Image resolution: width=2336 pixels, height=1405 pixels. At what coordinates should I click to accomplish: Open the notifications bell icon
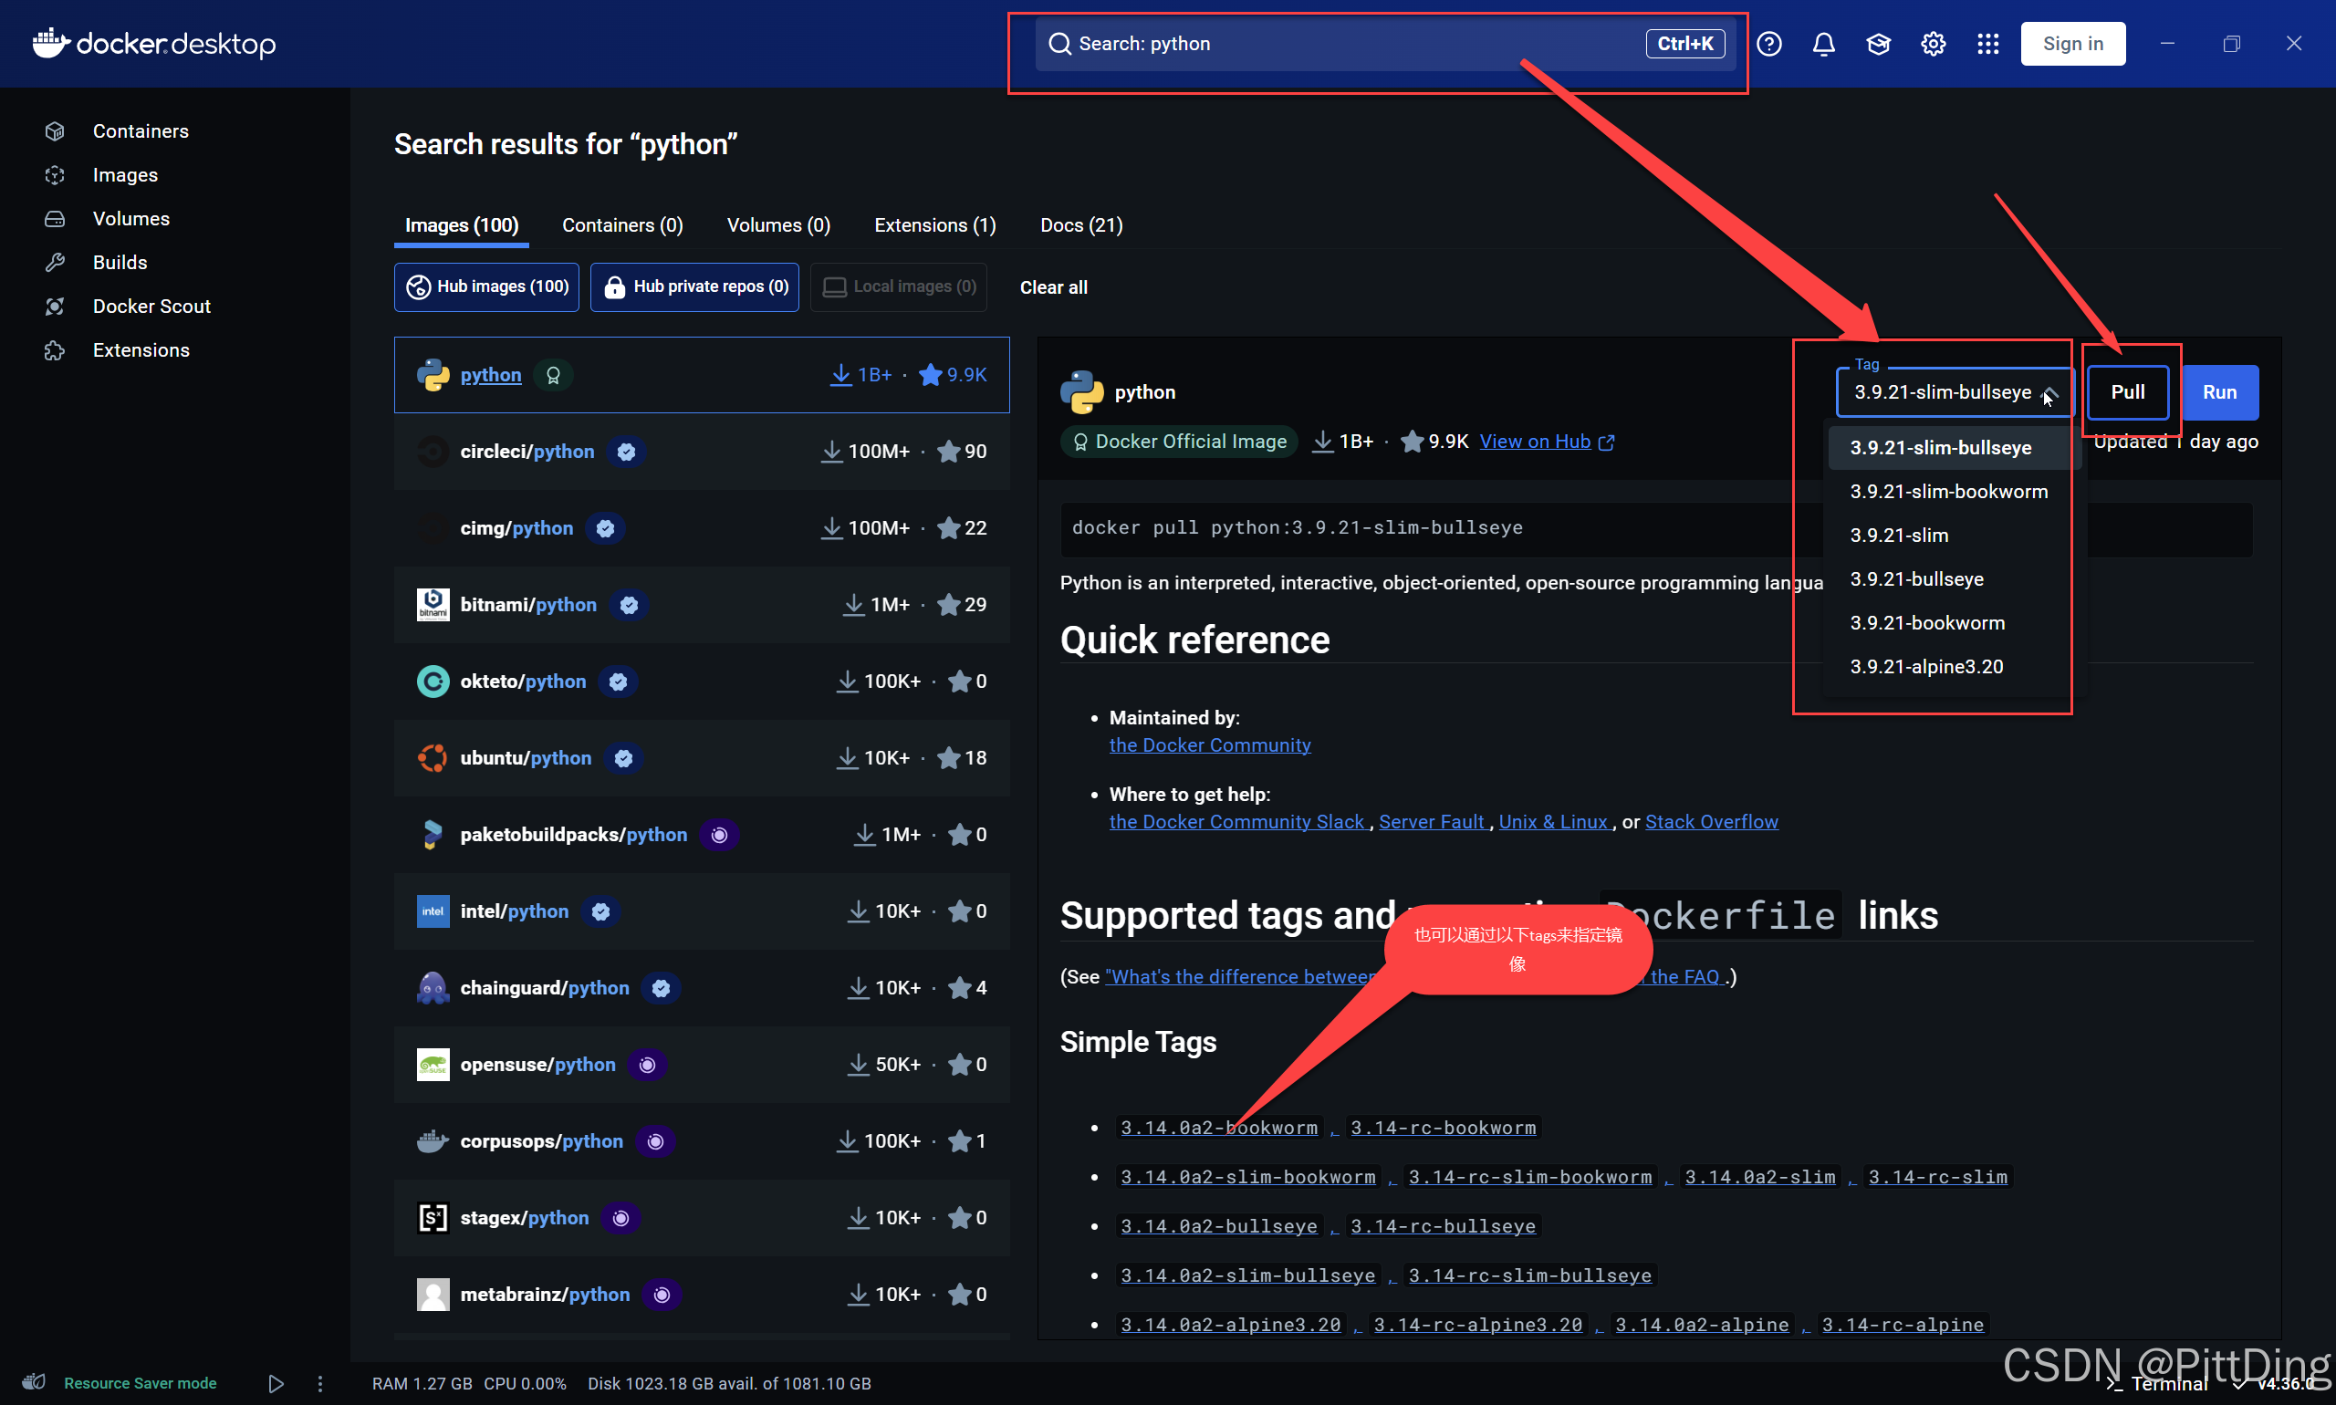[x=1823, y=44]
